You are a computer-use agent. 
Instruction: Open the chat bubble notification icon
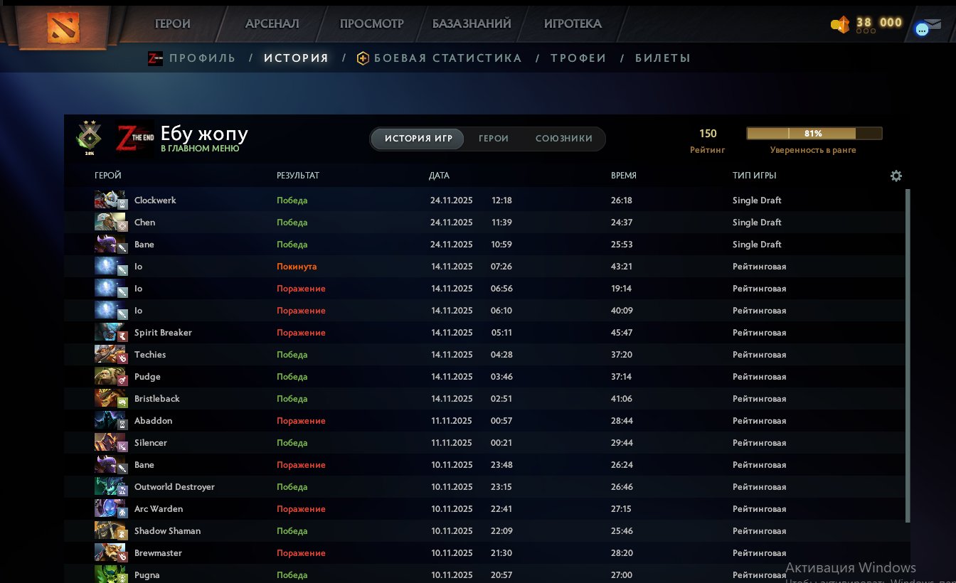[x=922, y=30]
